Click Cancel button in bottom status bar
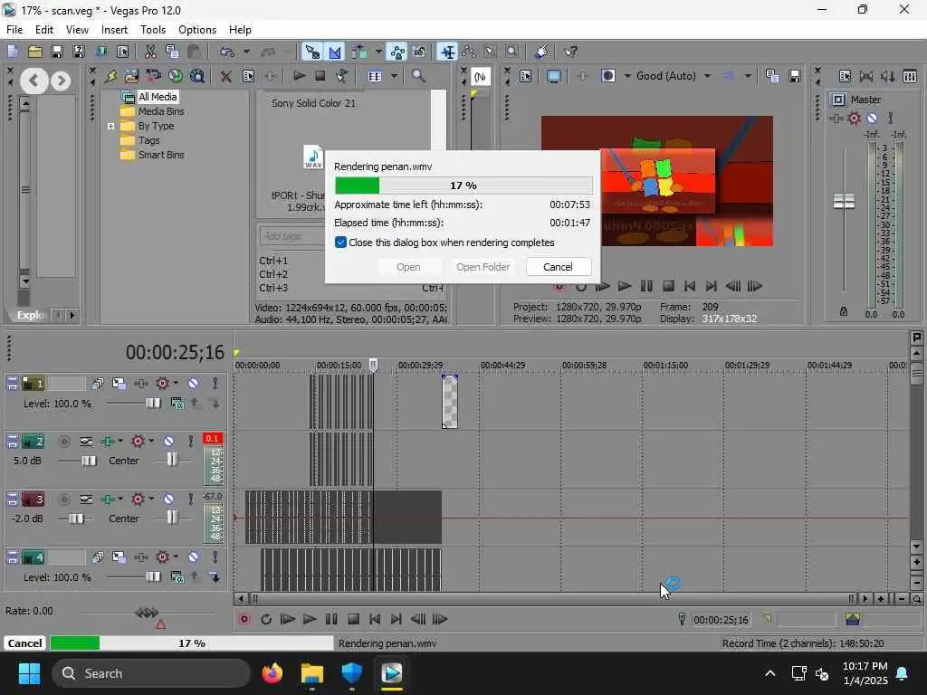The height and width of the screenshot is (695, 927). [x=24, y=643]
